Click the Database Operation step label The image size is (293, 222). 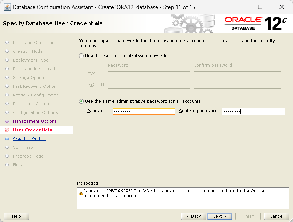coord(34,43)
